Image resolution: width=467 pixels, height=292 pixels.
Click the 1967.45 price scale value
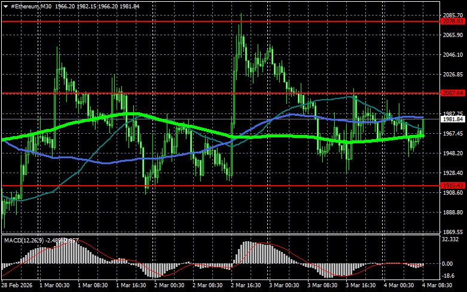click(453, 134)
